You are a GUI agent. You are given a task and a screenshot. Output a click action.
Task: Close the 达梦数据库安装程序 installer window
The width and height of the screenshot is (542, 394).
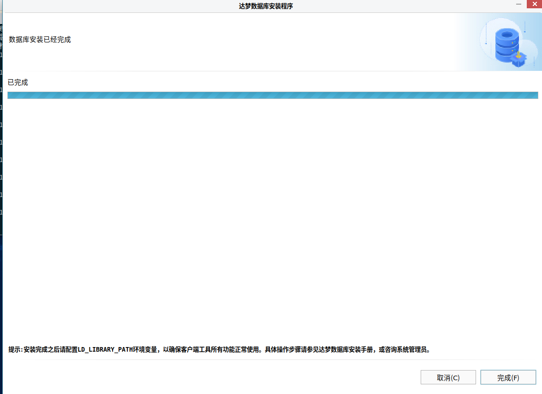535,4
